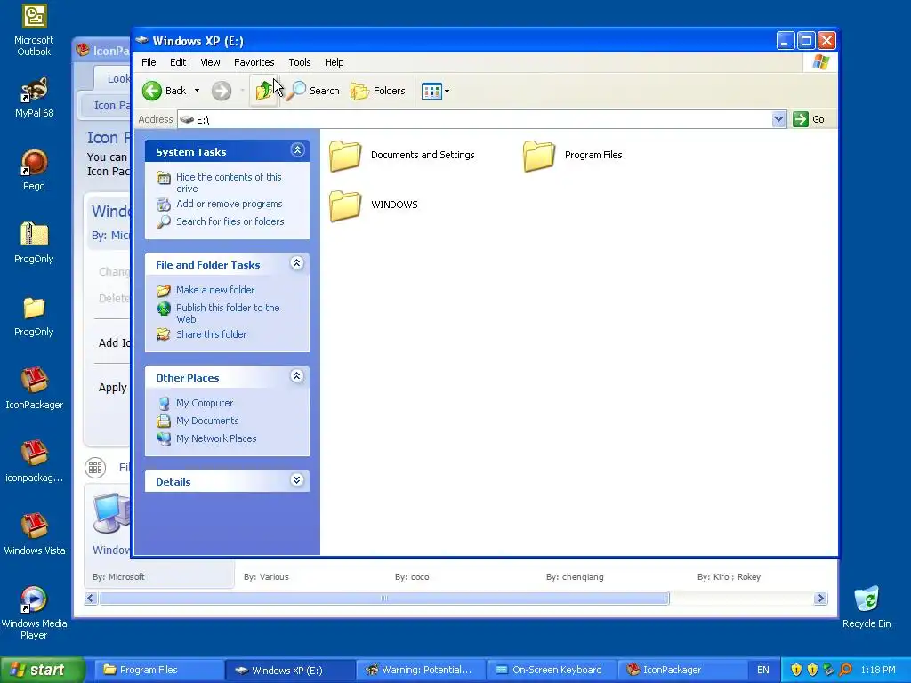
Task: Click the EN language indicator
Action: coord(762,670)
